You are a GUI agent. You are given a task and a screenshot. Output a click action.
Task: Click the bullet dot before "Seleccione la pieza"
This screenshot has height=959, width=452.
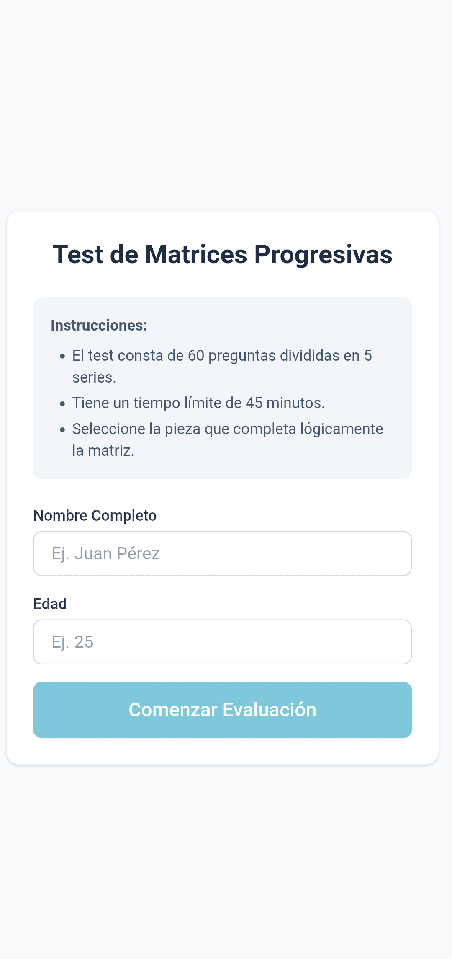(62, 429)
